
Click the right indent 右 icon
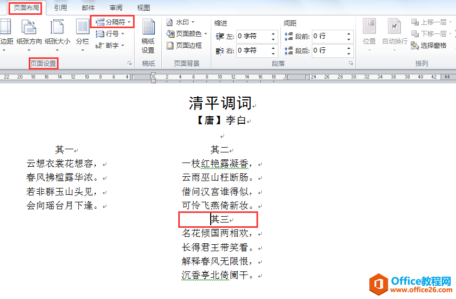point(220,51)
